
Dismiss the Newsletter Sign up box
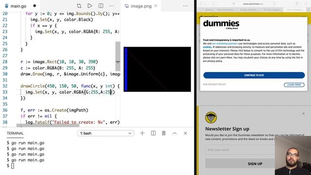(x=303, y=113)
